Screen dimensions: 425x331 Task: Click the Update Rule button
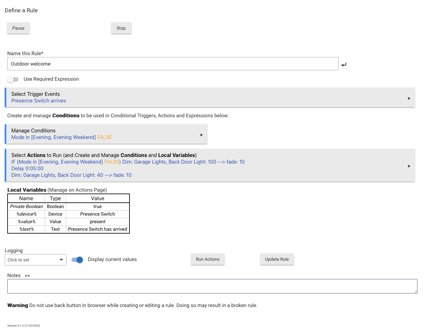click(277, 259)
